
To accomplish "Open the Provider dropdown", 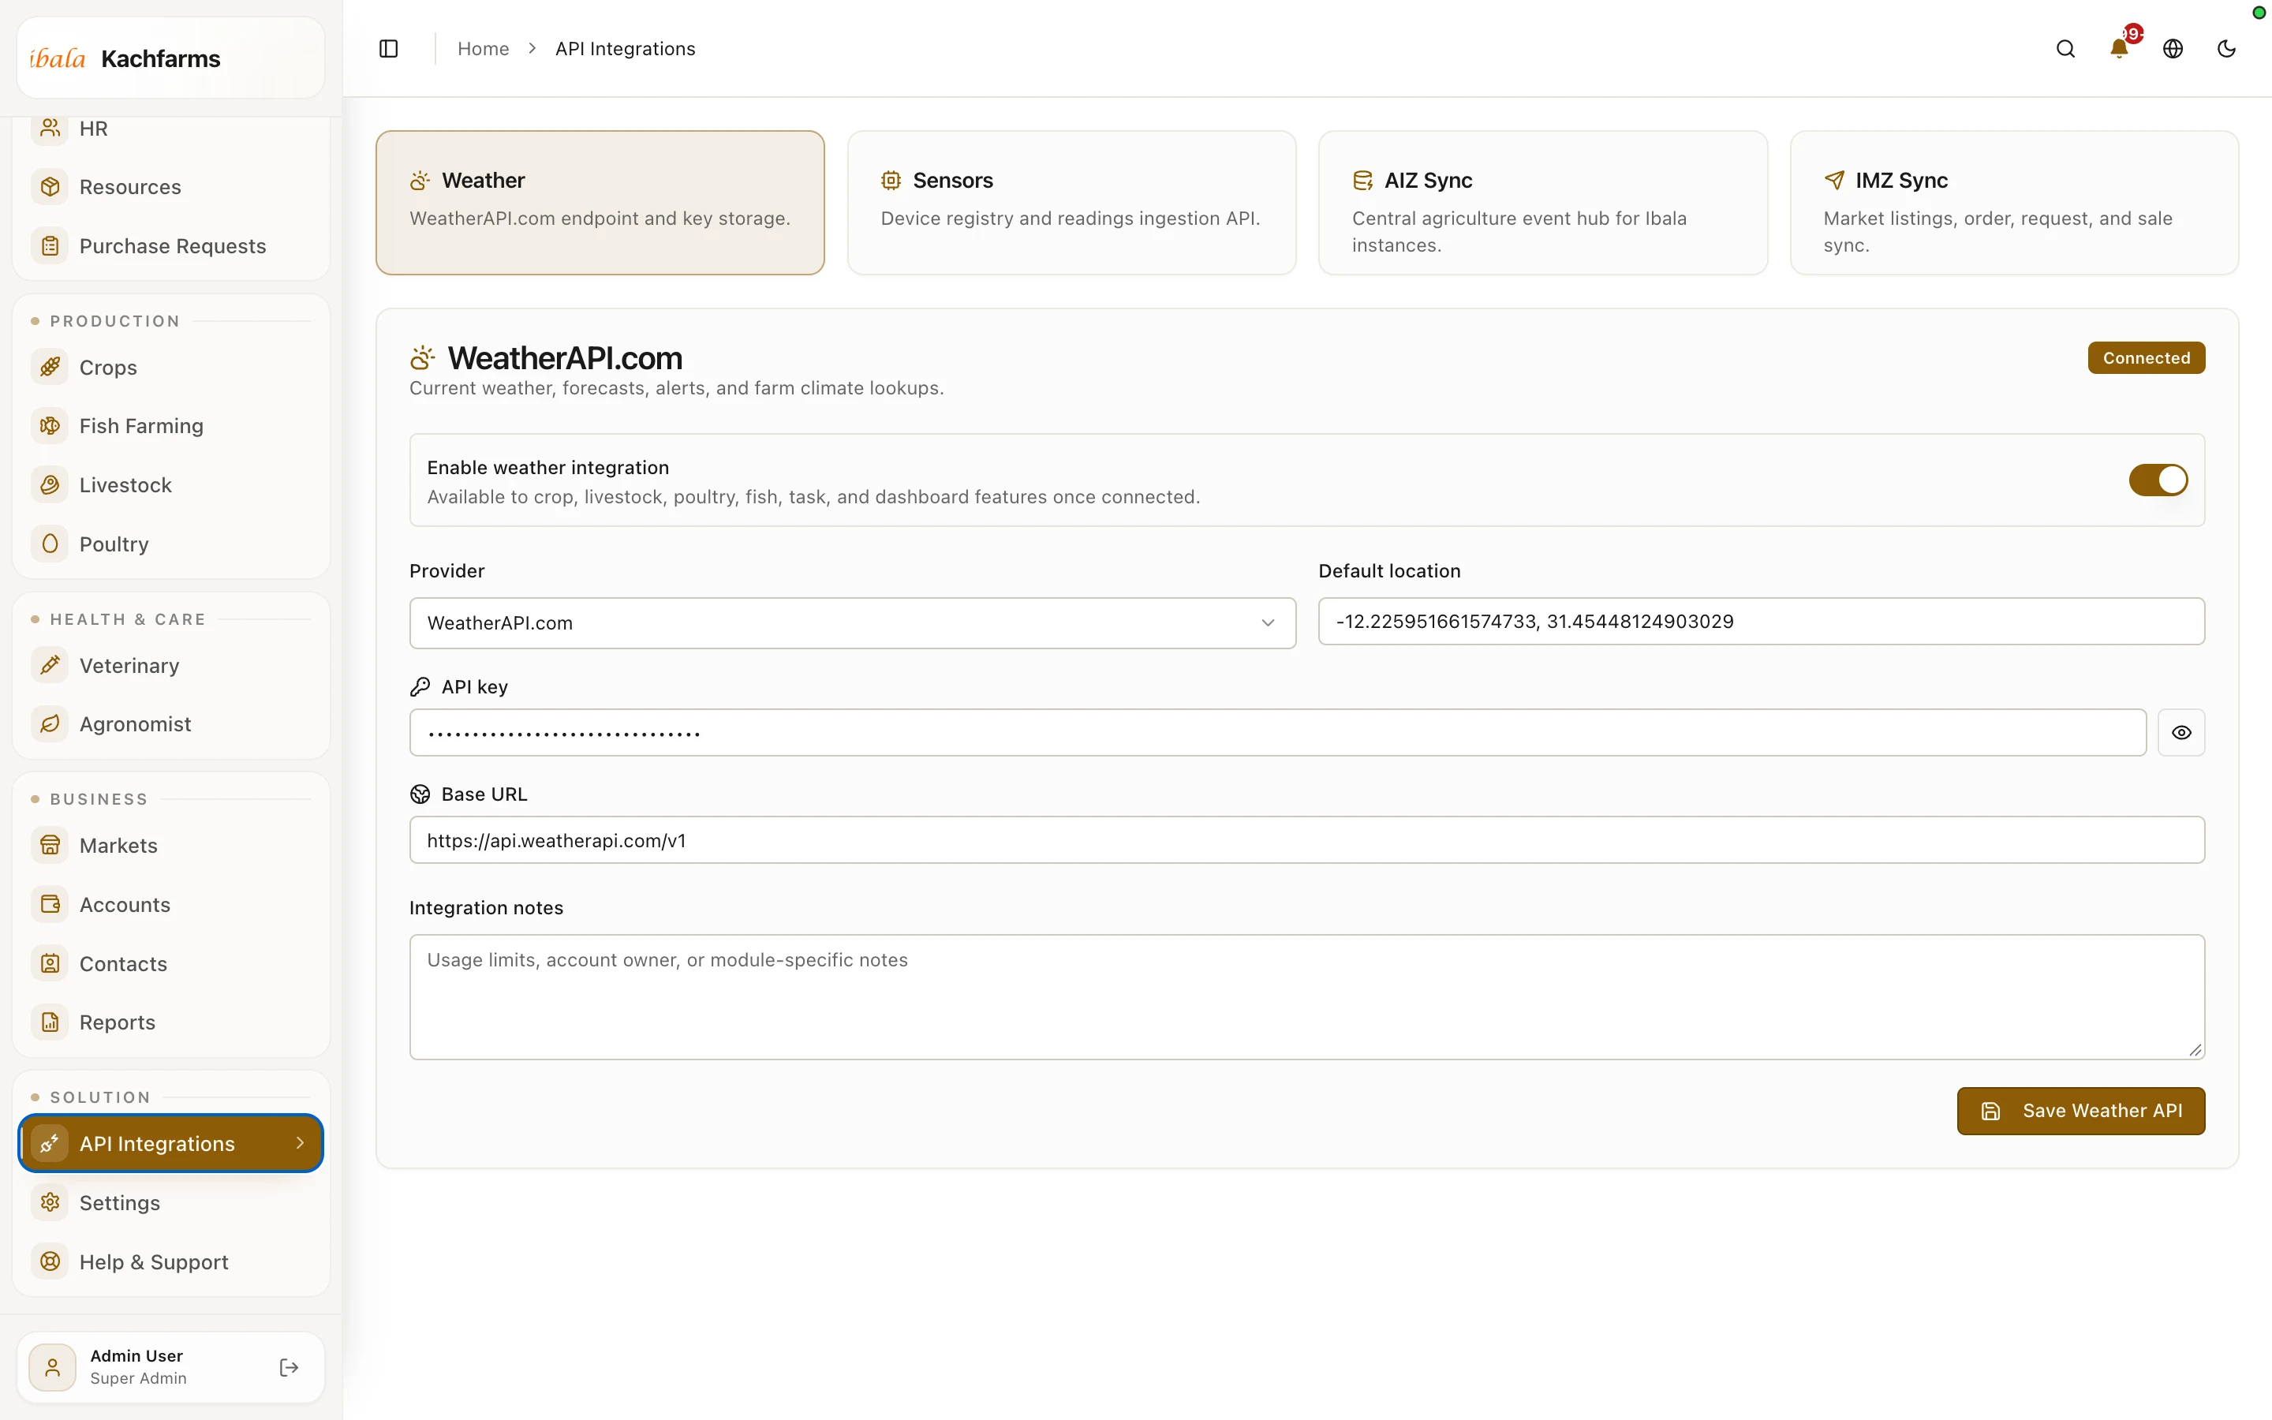I will pos(853,622).
